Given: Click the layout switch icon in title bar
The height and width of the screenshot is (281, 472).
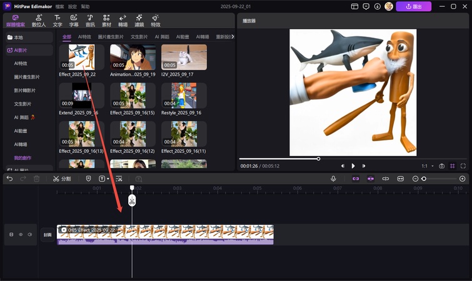Looking at the screenshot, I should pyautogui.click(x=354, y=6).
